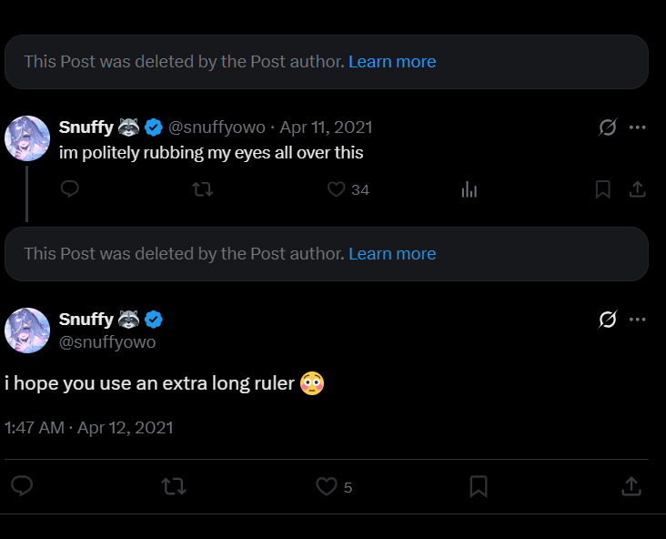
Task: Open more options on Apr 11 post
Action: click(x=638, y=127)
